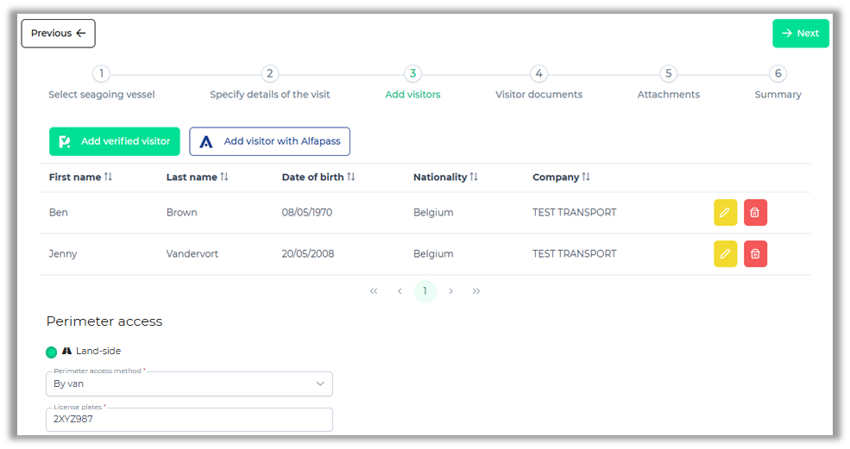Screen dimensions: 850x449
Task: Jump to step 6 Summary
Action: 778,75
